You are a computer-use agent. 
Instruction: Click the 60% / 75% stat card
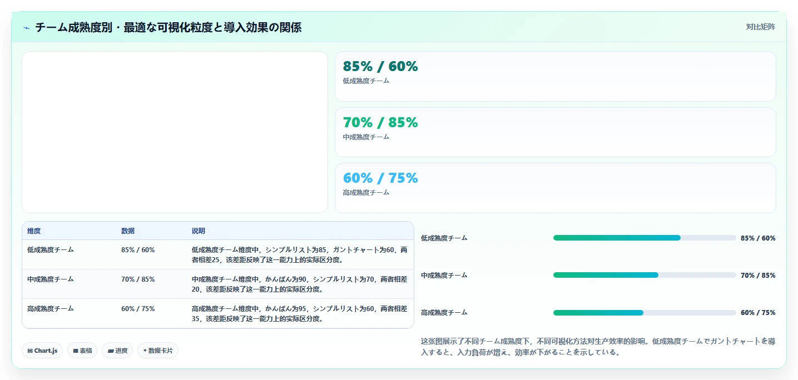click(x=555, y=188)
